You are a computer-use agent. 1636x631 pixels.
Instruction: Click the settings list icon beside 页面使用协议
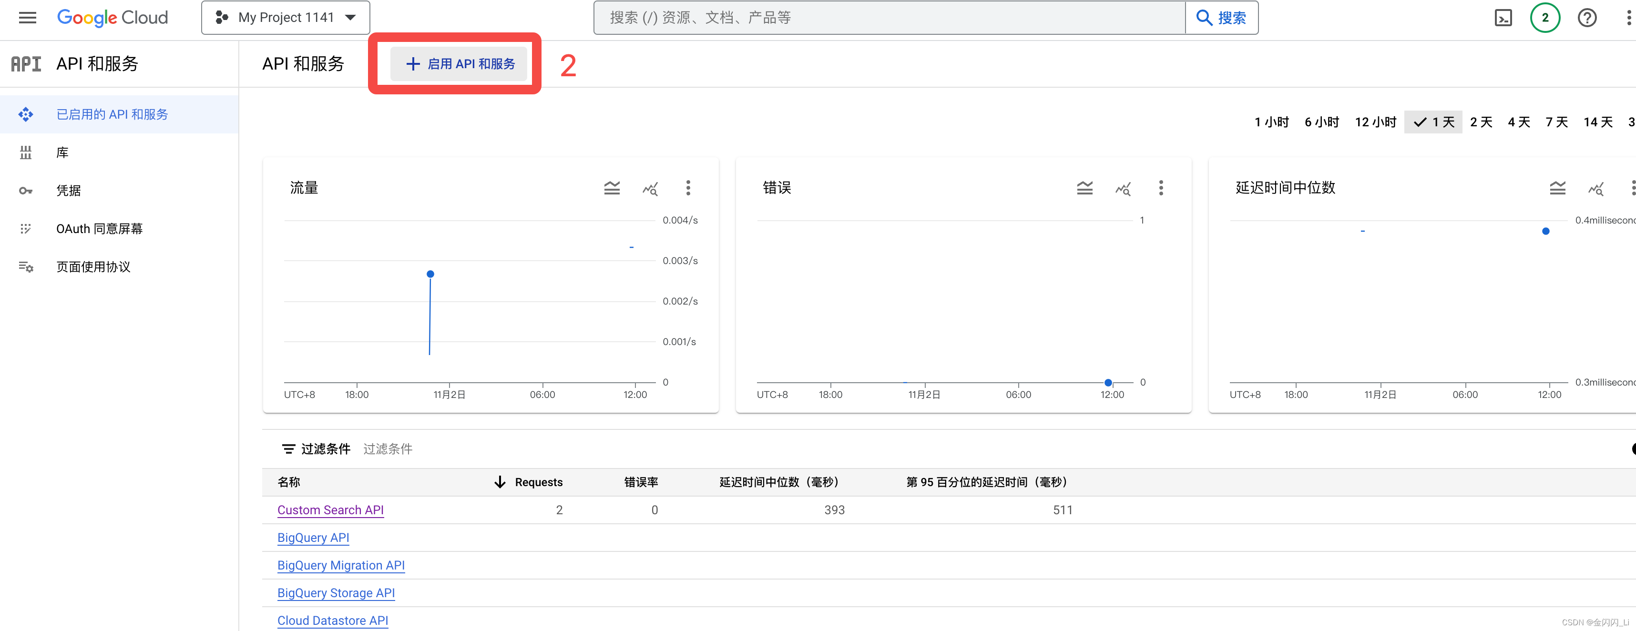click(x=25, y=266)
